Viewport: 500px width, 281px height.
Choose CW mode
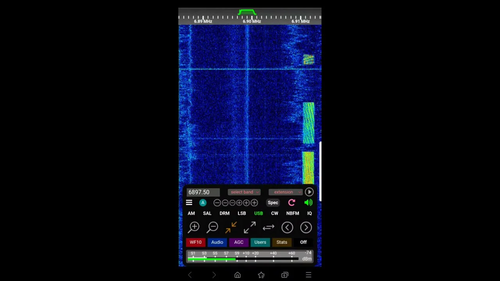point(275,213)
